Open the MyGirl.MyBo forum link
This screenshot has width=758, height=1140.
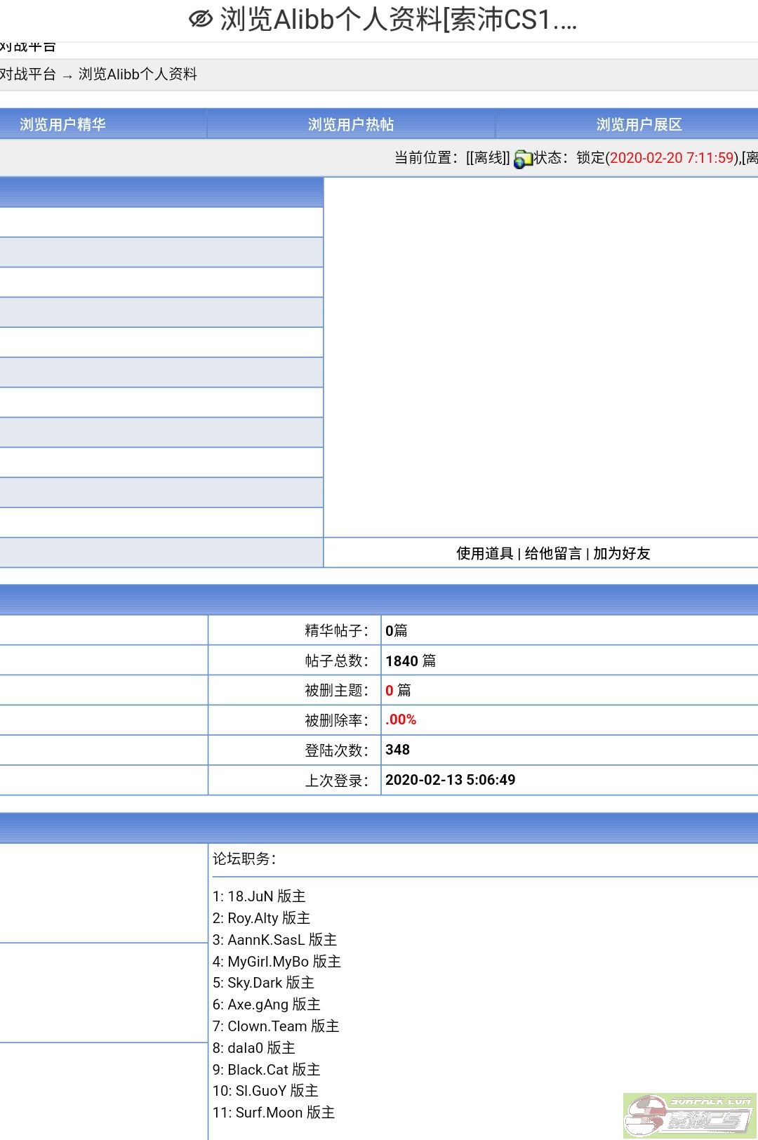click(268, 962)
